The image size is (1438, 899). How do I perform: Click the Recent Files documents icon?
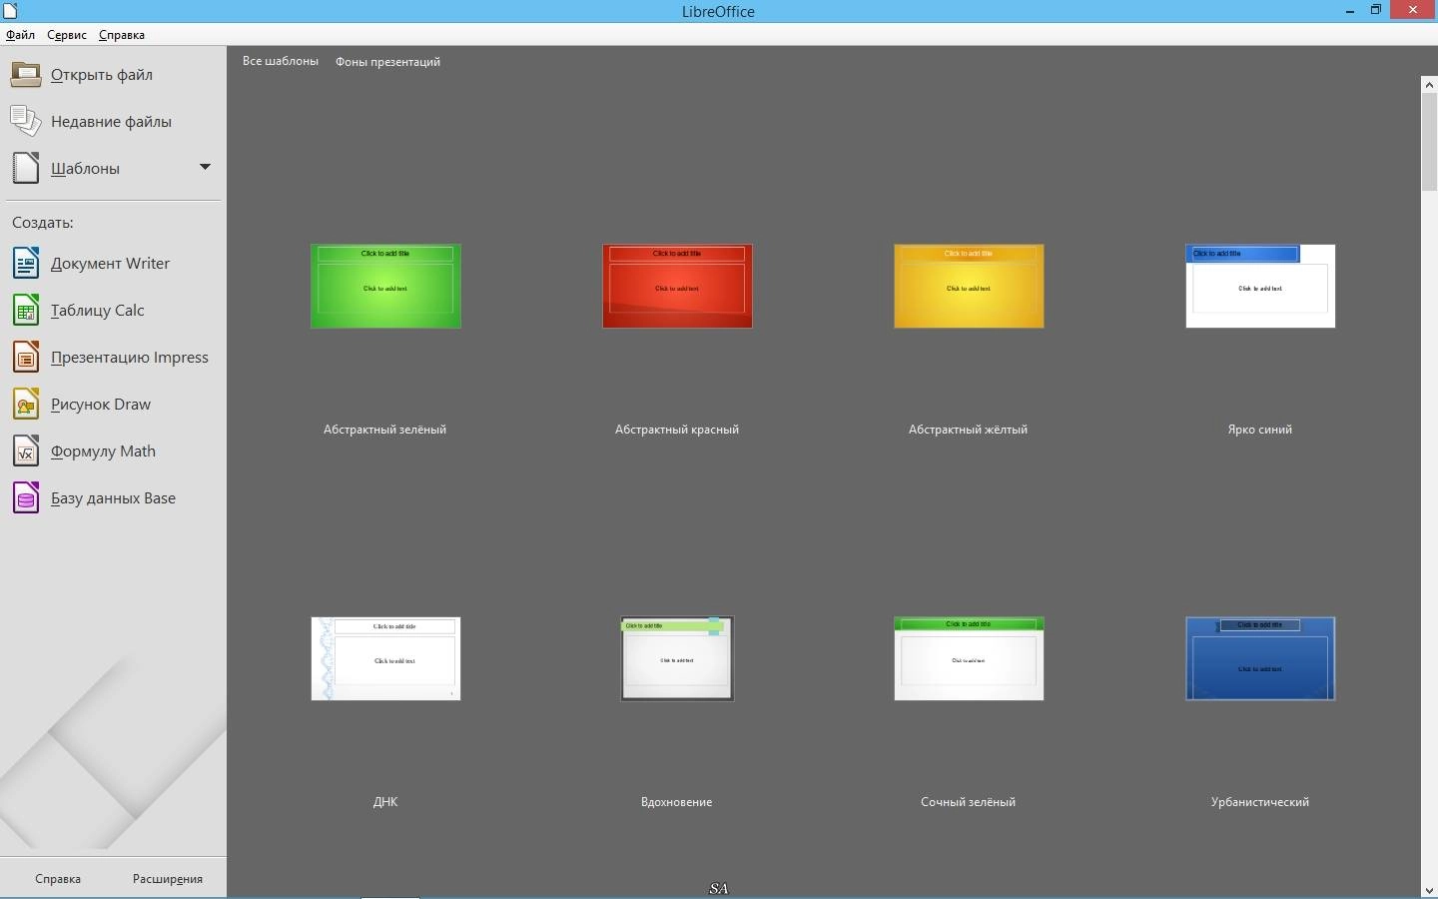click(x=26, y=121)
